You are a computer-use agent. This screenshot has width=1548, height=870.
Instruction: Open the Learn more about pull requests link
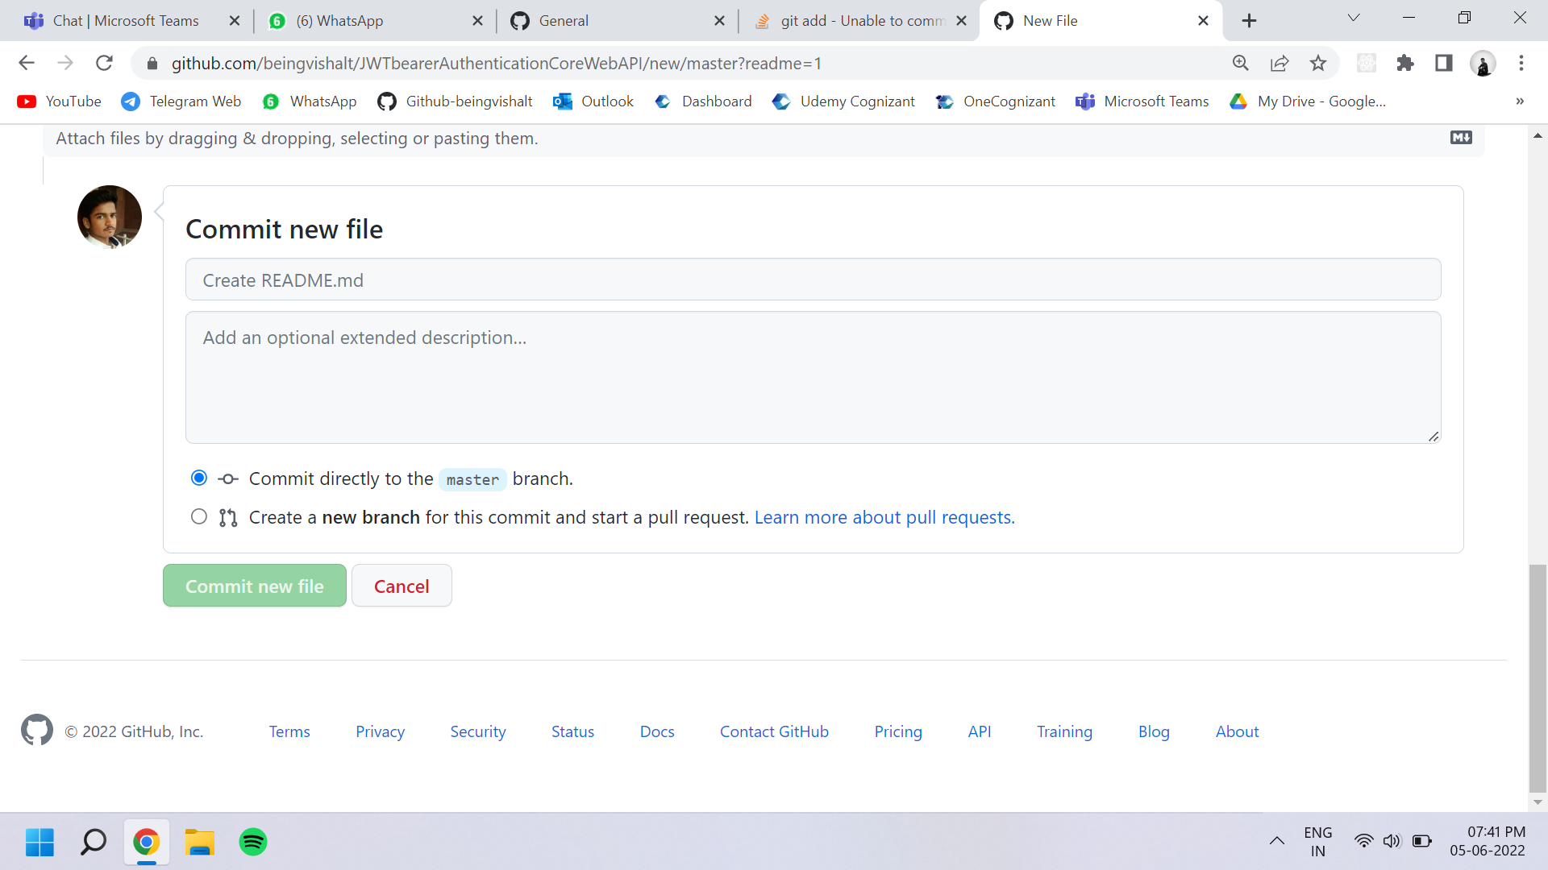click(x=884, y=517)
